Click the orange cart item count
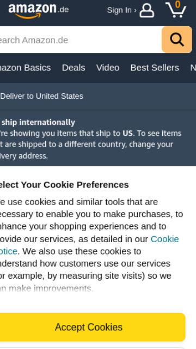The width and height of the screenshot is (196, 349). [177, 4]
